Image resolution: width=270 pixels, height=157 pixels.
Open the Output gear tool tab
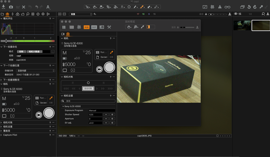(x=43, y=14)
